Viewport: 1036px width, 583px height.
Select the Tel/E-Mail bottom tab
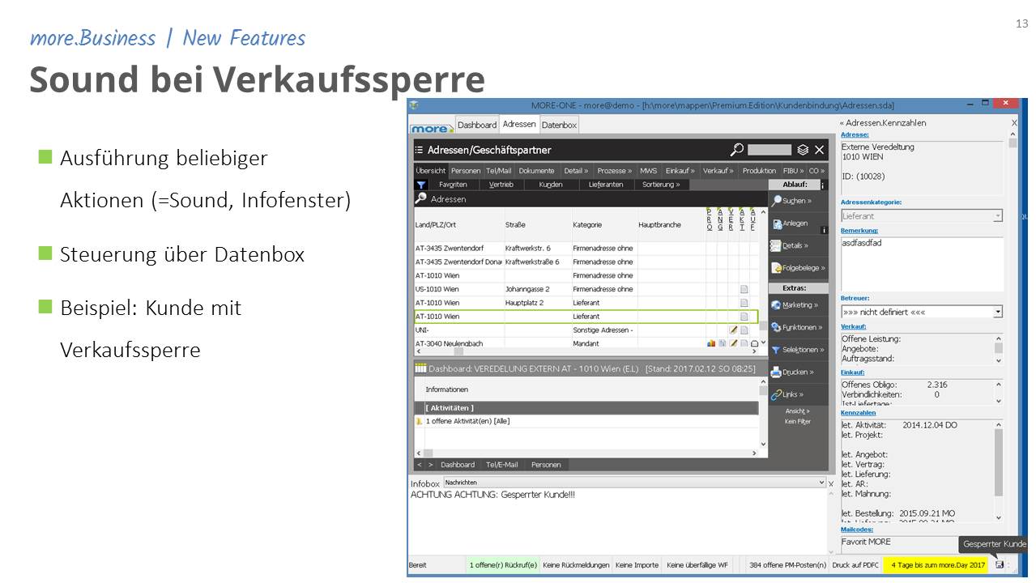click(502, 465)
